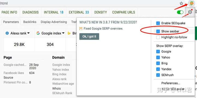The height and width of the screenshot is (98, 197).
Task: Click the Bing logo icon in parameters row
Action: [x=69, y=33]
